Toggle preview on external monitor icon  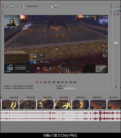(x=12, y=6)
